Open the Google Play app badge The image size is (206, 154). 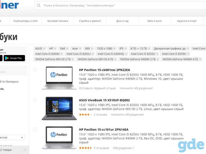point(14,58)
